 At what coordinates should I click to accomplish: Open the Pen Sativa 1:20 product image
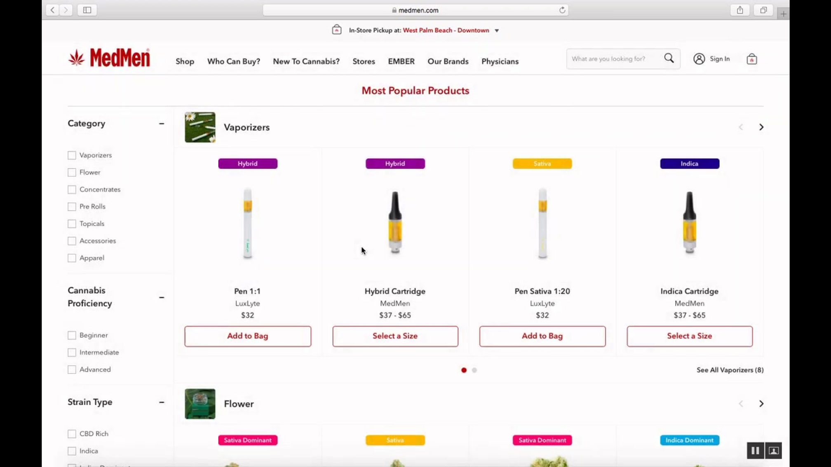point(542,224)
